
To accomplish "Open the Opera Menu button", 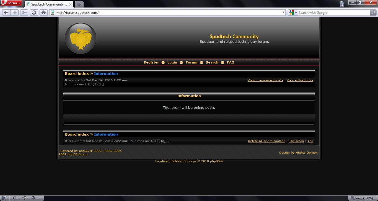I will 11,3.
